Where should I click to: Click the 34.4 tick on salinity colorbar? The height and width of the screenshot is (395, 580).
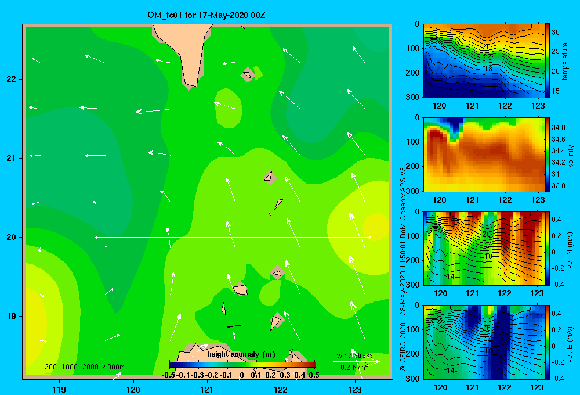[558, 151]
